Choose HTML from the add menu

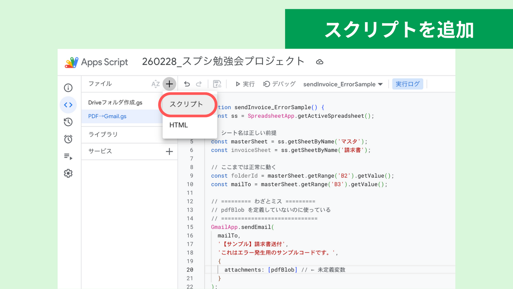[190, 125]
